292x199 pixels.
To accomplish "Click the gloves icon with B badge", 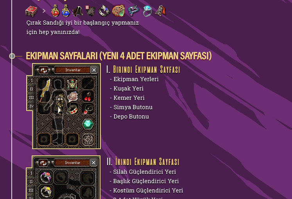I will (90, 11).
